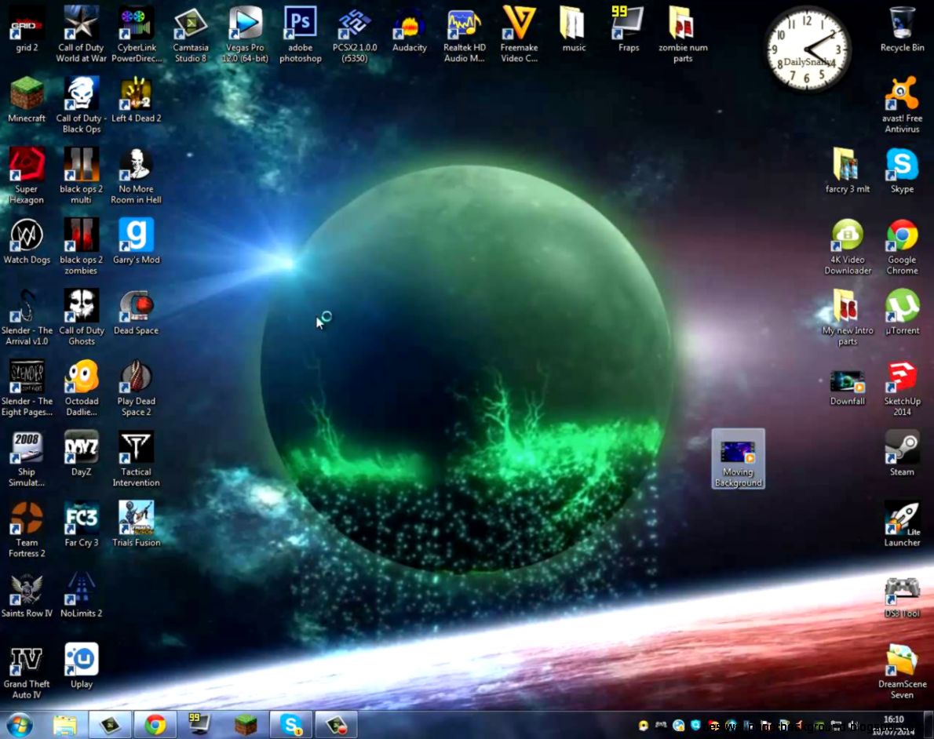Open the grid 2 desktop shortcut
Viewport: 934px width, 739px height.
coord(26,30)
